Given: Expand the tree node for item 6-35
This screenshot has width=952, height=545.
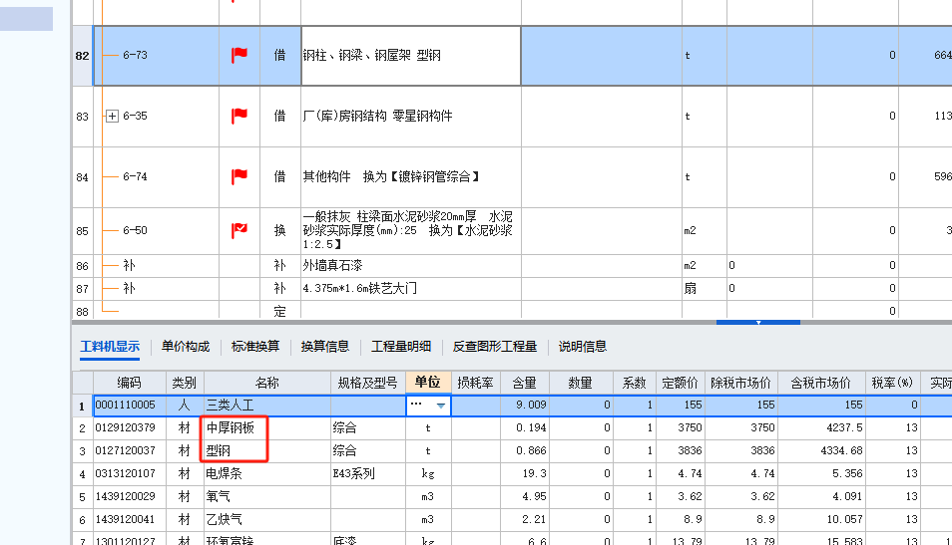Looking at the screenshot, I should 112,116.
